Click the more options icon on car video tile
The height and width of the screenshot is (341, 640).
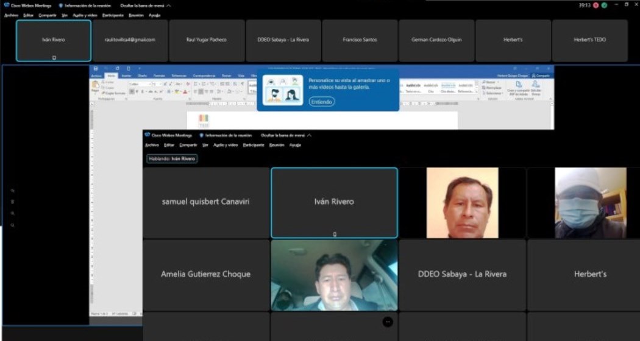click(388, 322)
